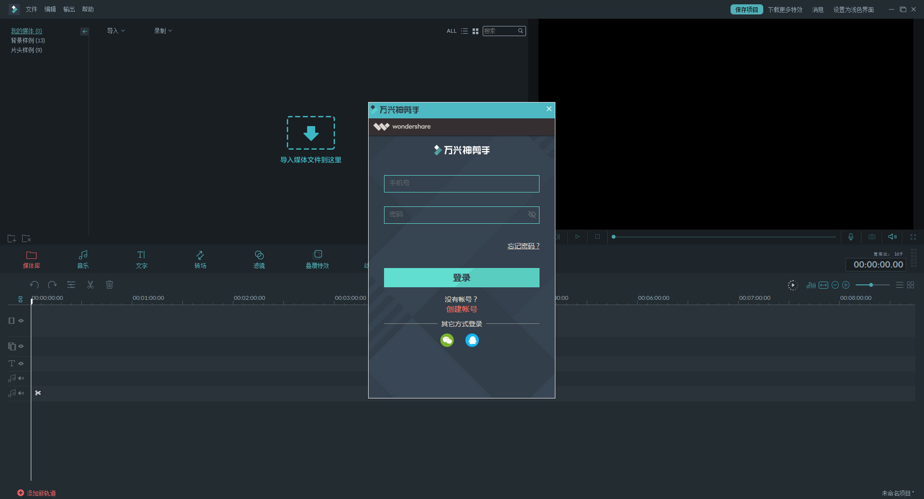Click the 手机号 phone number field
The height and width of the screenshot is (499, 924).
[462, 183]
